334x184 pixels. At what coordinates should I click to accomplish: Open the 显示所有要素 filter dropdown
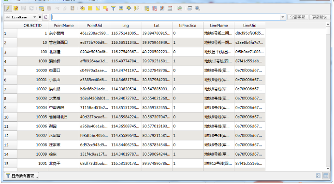(x=21, y=176)
